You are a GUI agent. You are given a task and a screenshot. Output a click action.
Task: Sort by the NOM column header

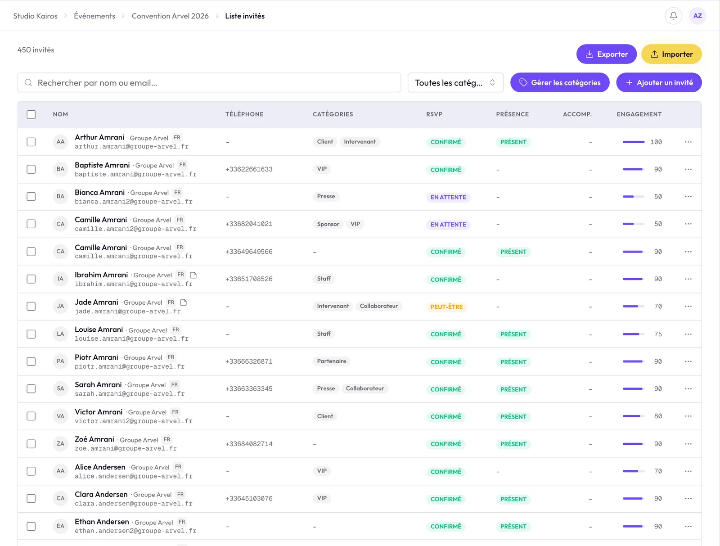[x=60, y=114]
